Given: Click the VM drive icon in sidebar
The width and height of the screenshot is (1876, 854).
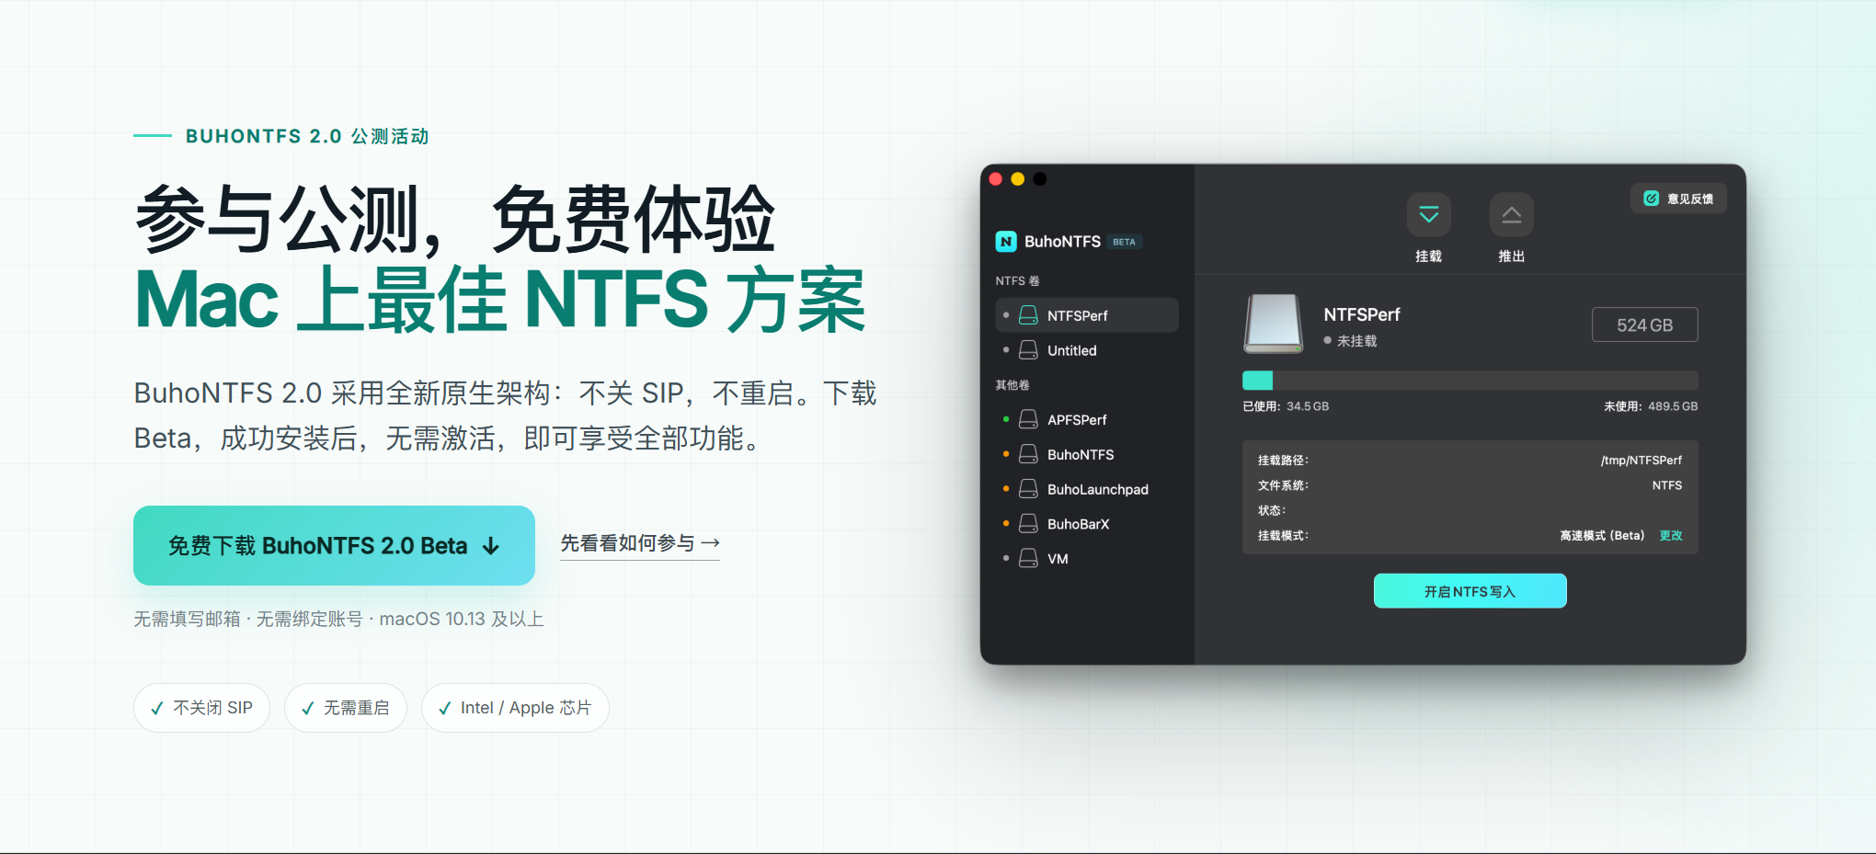Looking at the screenshot, I should tap(1028, 559).
